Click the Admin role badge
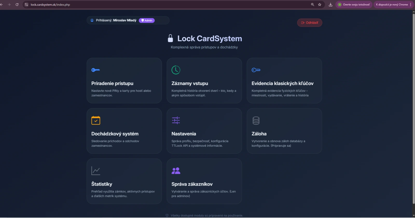 [x=147, y=20]
